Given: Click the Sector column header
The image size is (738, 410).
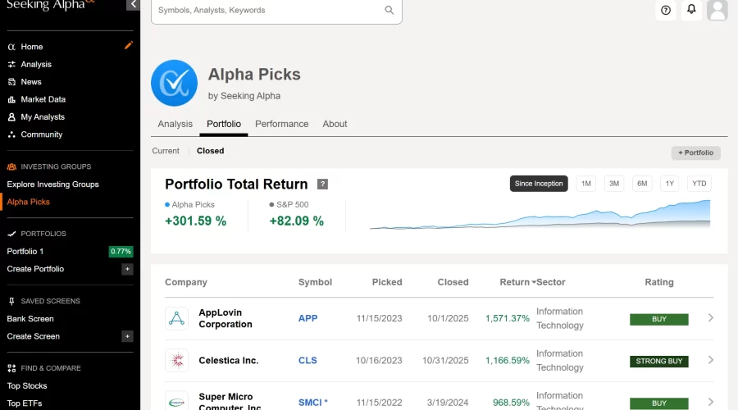Looking at the screenshot, I should click(x=551, y=282).
